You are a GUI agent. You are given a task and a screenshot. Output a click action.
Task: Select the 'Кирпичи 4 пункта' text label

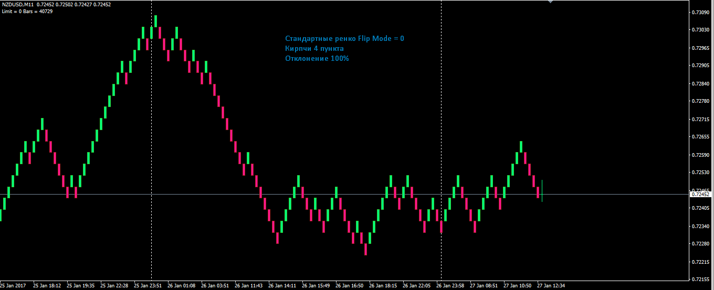click(314, 49)
